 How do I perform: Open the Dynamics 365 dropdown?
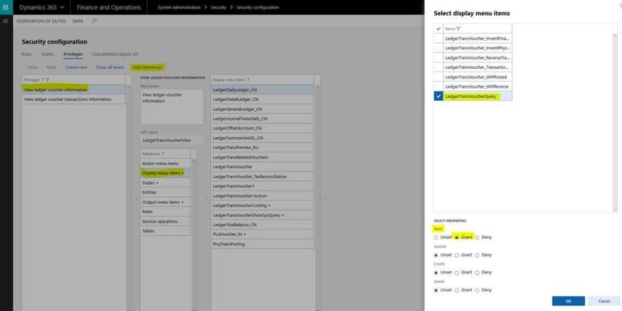(x=42, y=7)
